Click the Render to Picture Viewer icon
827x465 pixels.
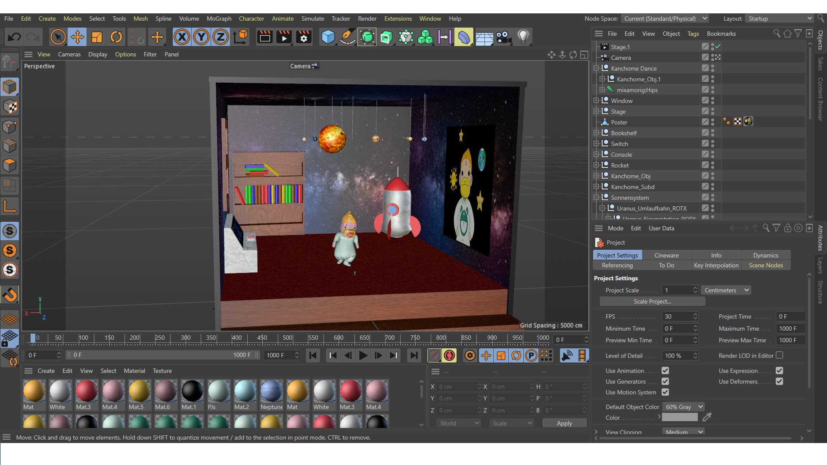[284, 37]
